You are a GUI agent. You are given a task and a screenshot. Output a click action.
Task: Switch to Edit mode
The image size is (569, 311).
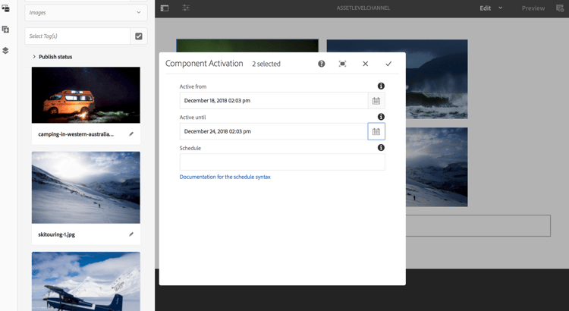tap(486, 8)
